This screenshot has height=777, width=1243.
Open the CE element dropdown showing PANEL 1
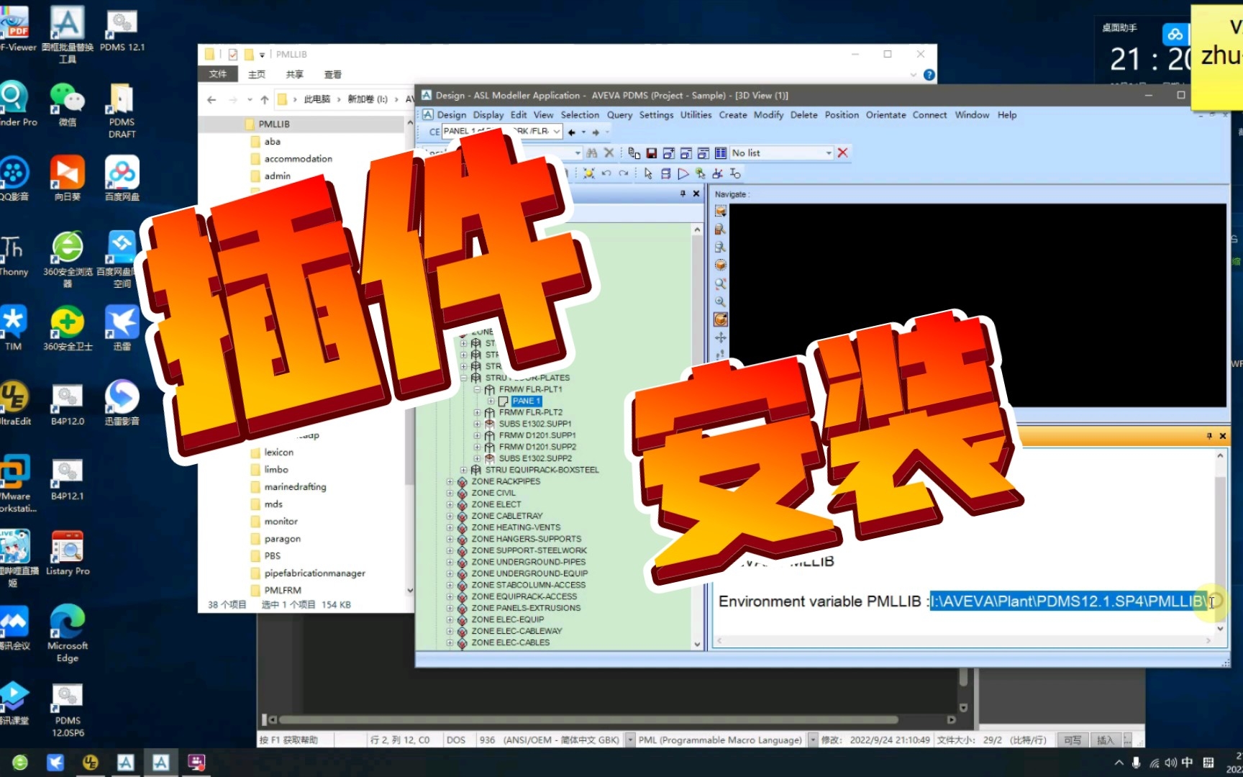[557, 131]
